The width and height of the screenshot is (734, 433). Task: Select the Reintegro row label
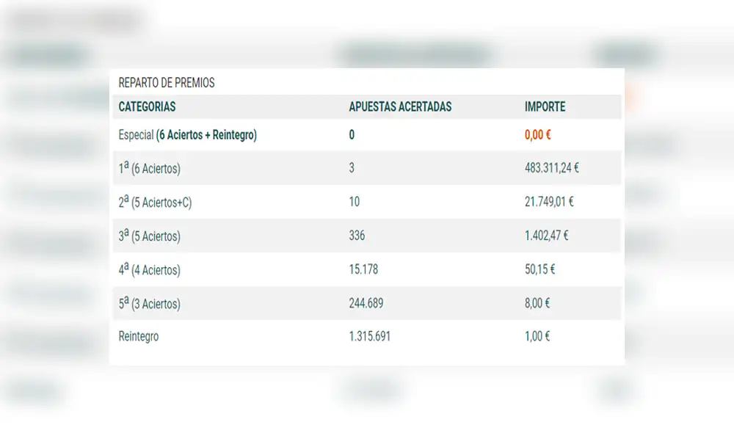coord(138,337)
